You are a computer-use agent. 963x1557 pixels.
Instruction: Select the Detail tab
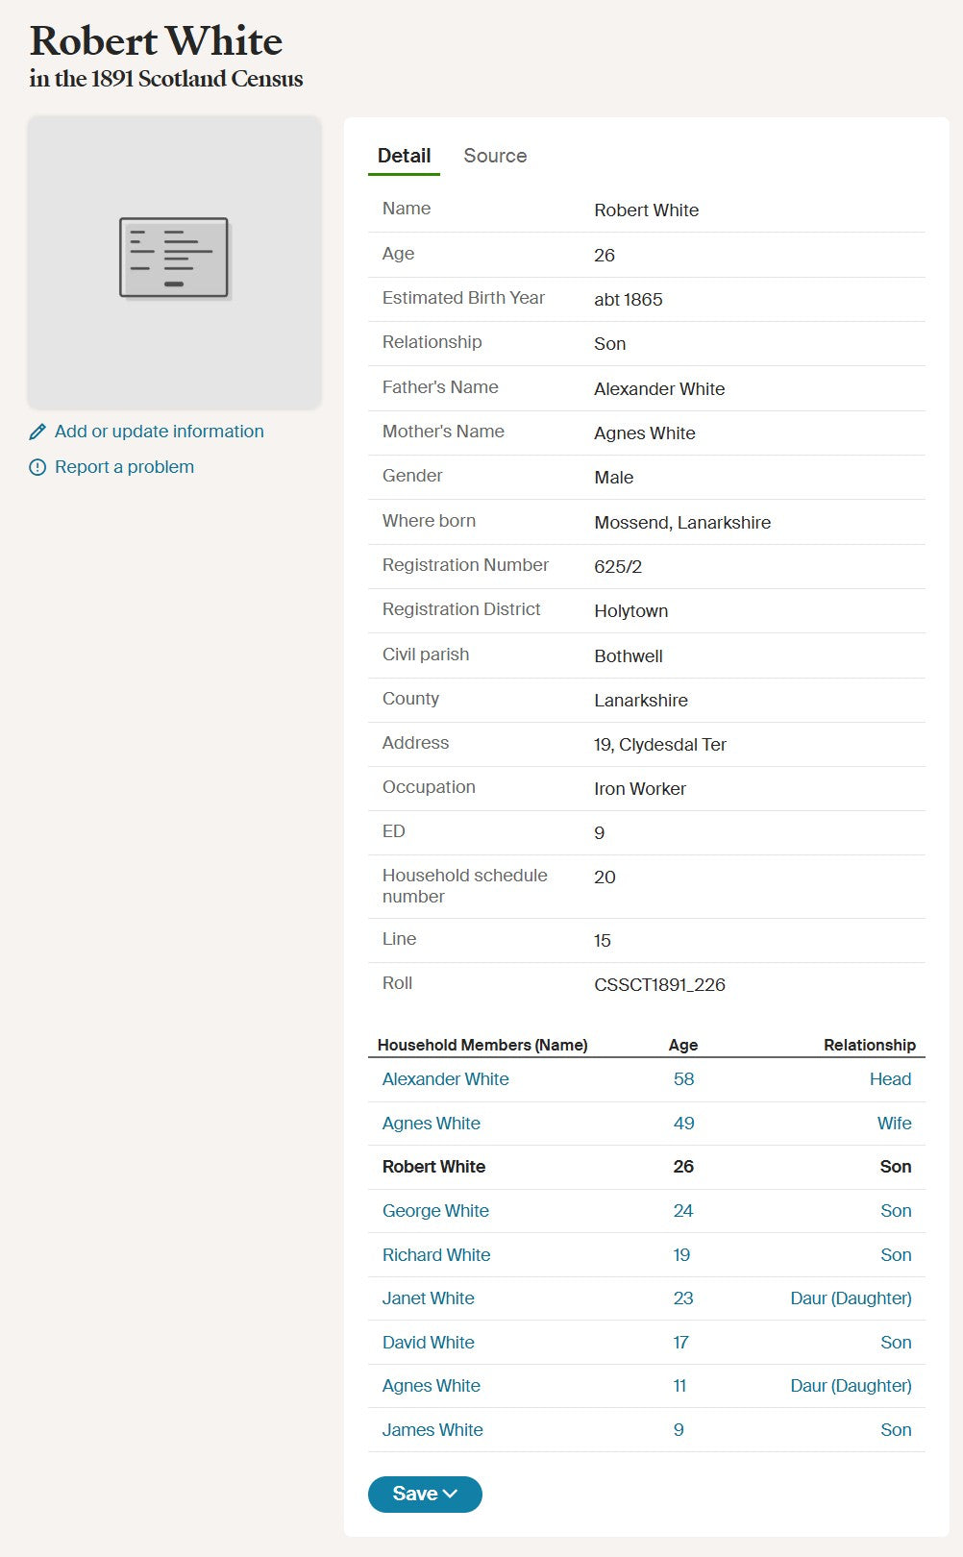[404, 156]
